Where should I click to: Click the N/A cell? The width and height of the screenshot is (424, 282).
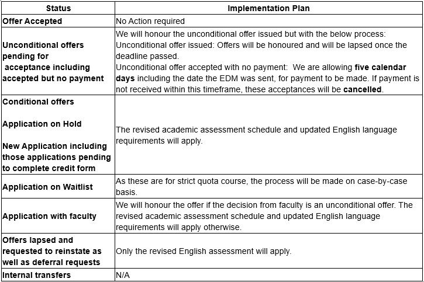[123, 275]
